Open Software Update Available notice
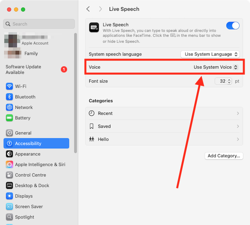Screen dimensions: 250x225 point(37,70)
